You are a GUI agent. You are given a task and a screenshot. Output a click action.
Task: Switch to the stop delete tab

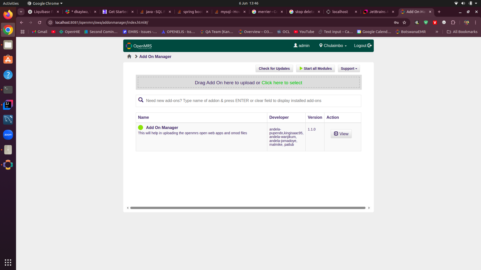click(305, 12)
